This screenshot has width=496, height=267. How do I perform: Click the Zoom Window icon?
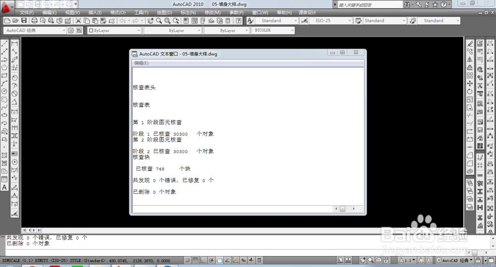[x=167, y=20]
